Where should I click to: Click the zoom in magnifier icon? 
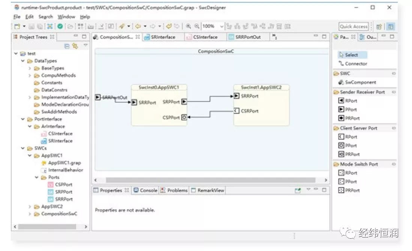pos(188,26)
